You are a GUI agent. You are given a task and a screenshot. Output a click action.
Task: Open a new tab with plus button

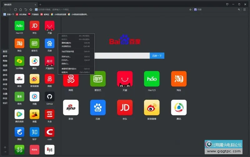(40, 4)
